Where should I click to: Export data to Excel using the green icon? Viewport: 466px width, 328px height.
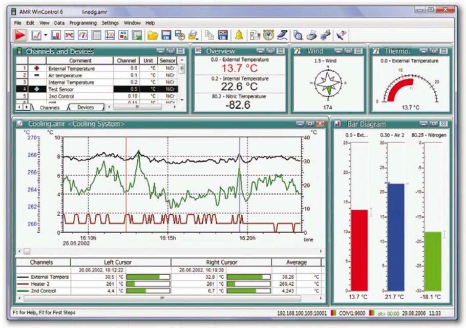click(x=137, y=35)
